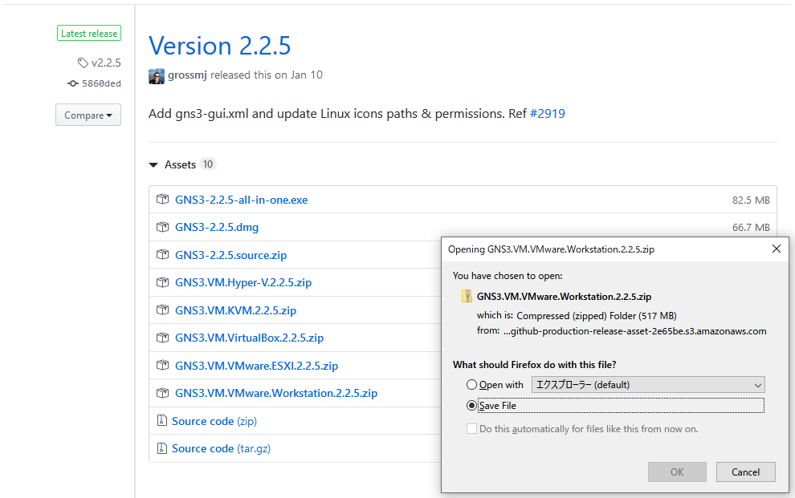Click the dialog file name GNS3.VM.VMware.Workstation.2.2.5.zip

click(564, 297)
